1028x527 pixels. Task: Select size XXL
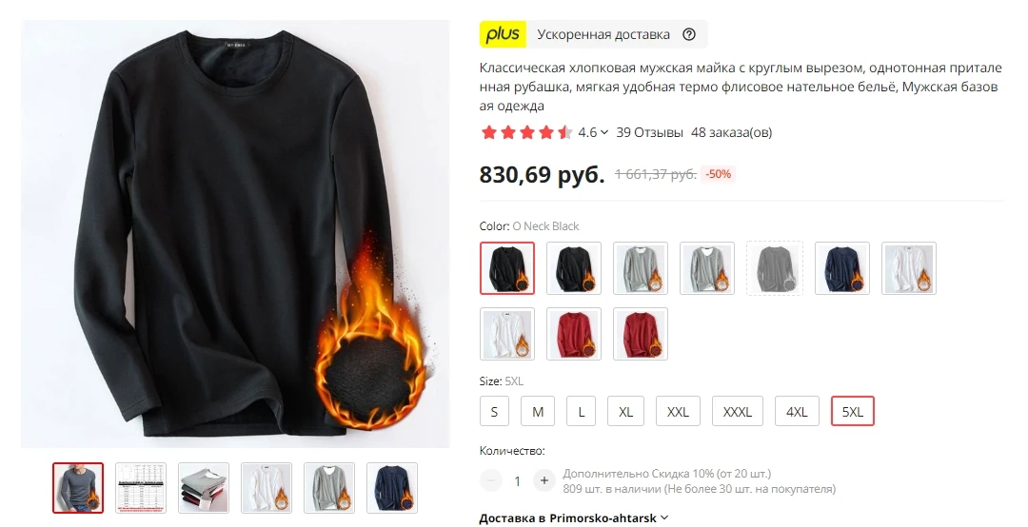[678, 412]
